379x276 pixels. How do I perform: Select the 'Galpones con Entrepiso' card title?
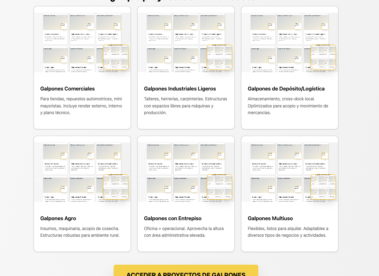tap(173, 218)
